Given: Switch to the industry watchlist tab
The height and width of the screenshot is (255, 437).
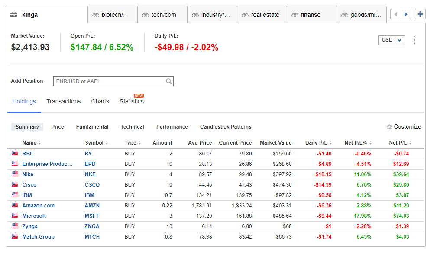Looking at the screenshot, I should point(212,15).
